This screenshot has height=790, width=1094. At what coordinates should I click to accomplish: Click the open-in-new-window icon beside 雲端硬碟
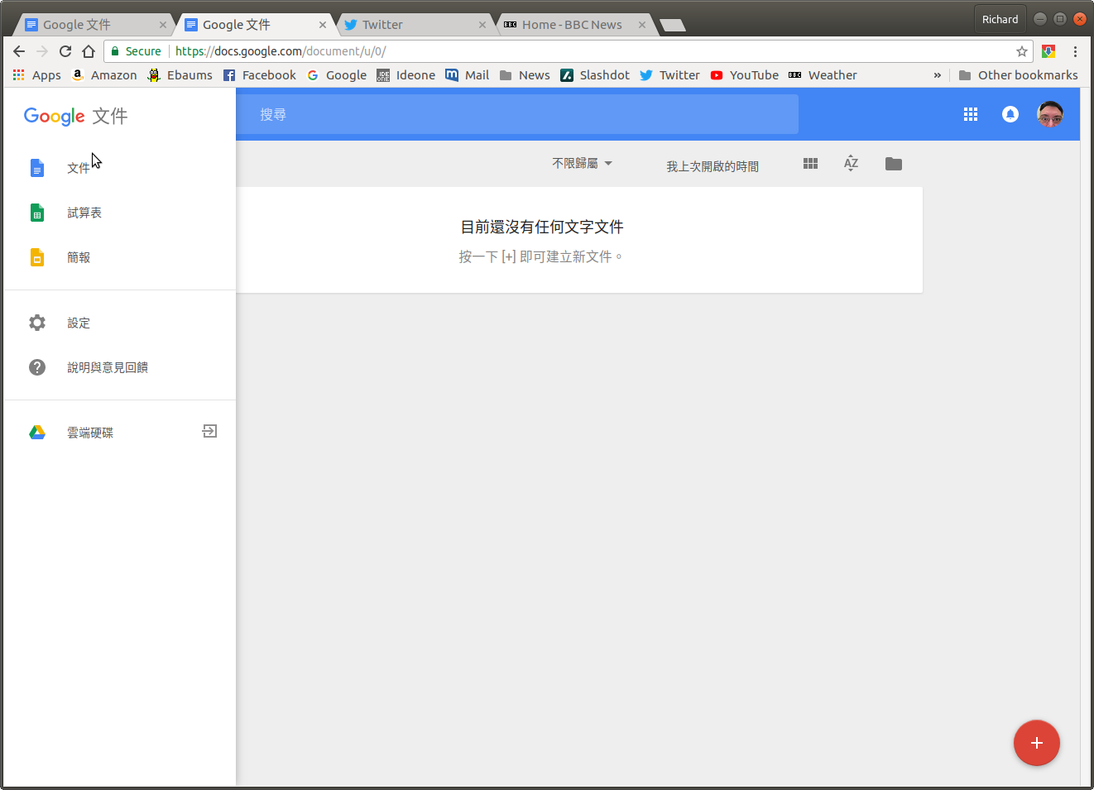coord(210,431)
